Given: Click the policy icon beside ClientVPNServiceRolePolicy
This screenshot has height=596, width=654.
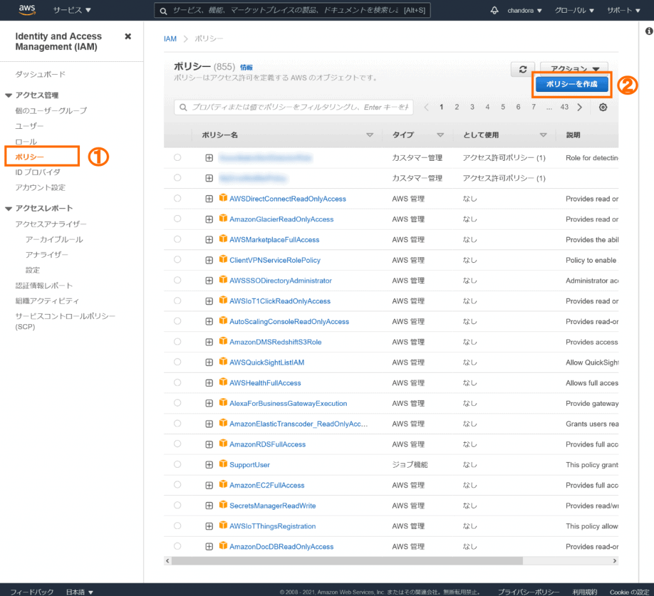Looking at the screenshot, I should (223, 259).
